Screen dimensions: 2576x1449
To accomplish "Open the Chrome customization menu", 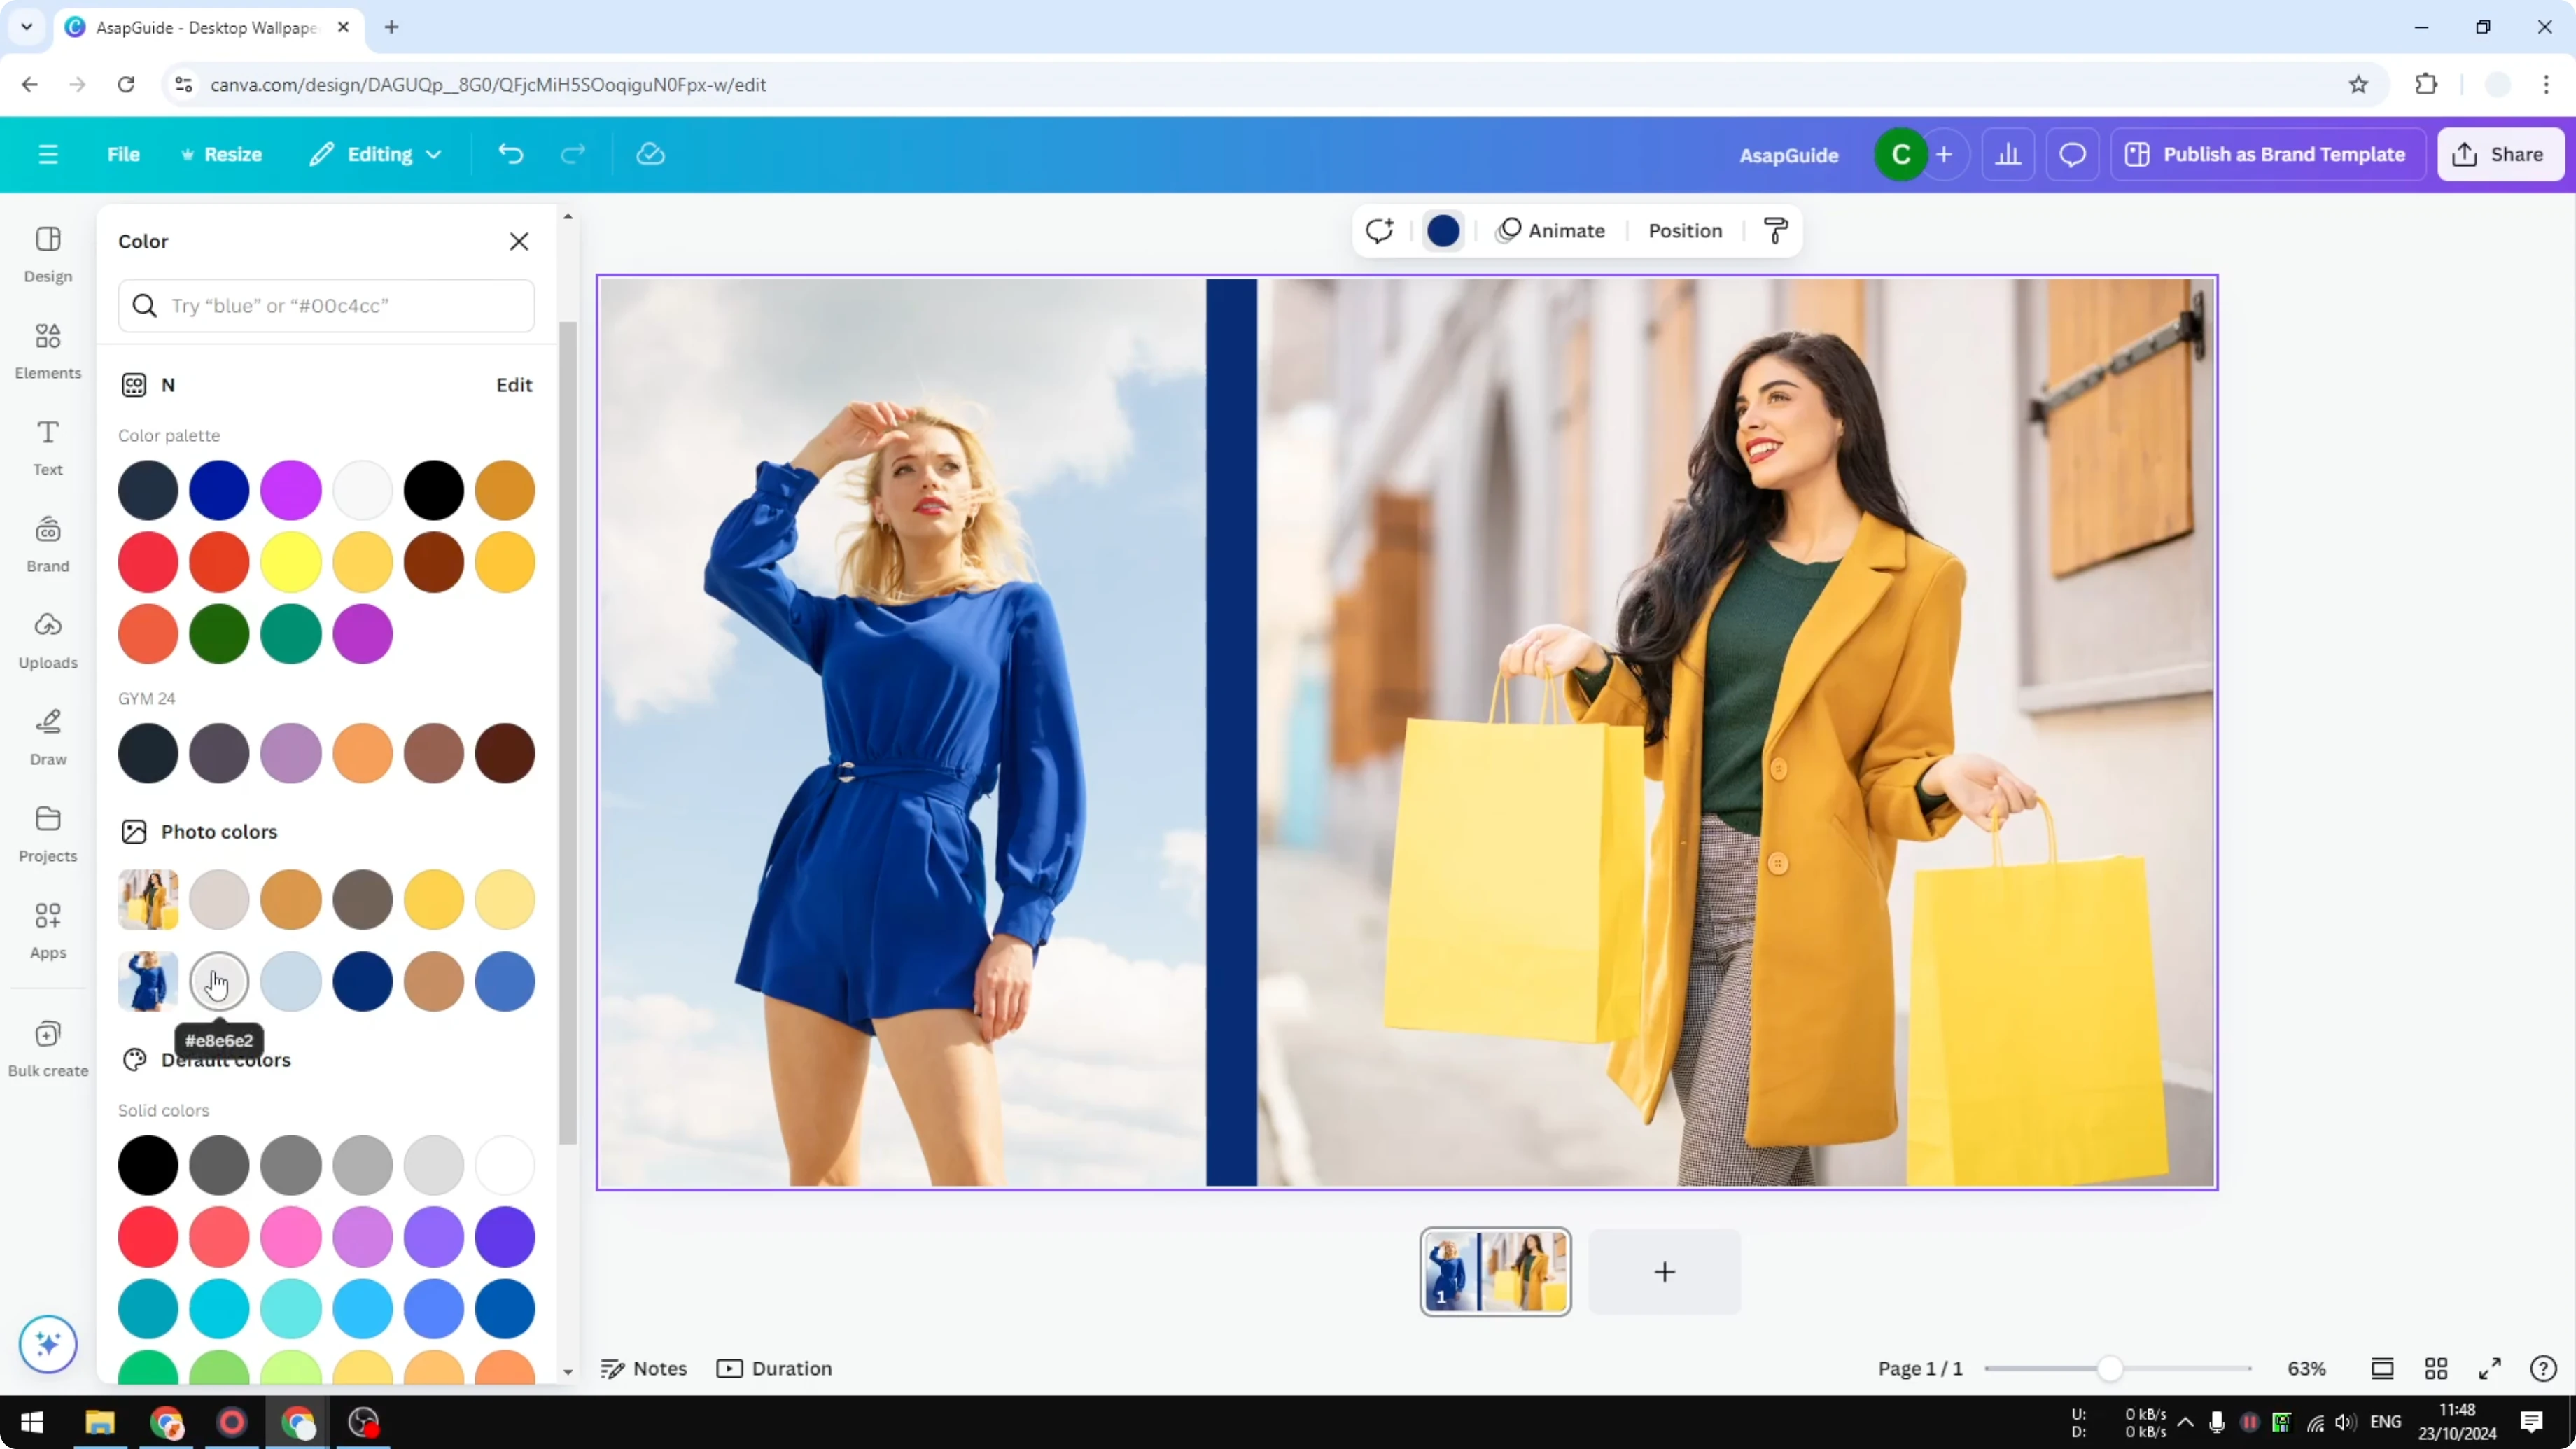I will 2549,84.
